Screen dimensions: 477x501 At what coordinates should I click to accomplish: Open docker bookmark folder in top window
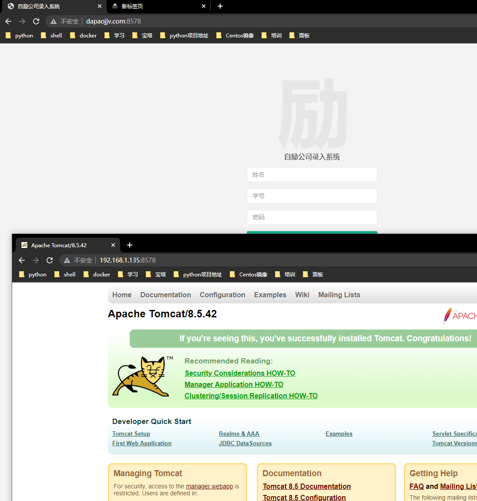coord(84,35)
